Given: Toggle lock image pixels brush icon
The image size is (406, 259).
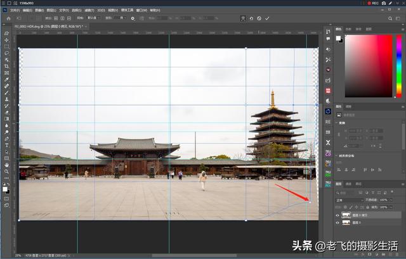Looking at the screenshot, I should pyautogui.click(x=351, y=207).
